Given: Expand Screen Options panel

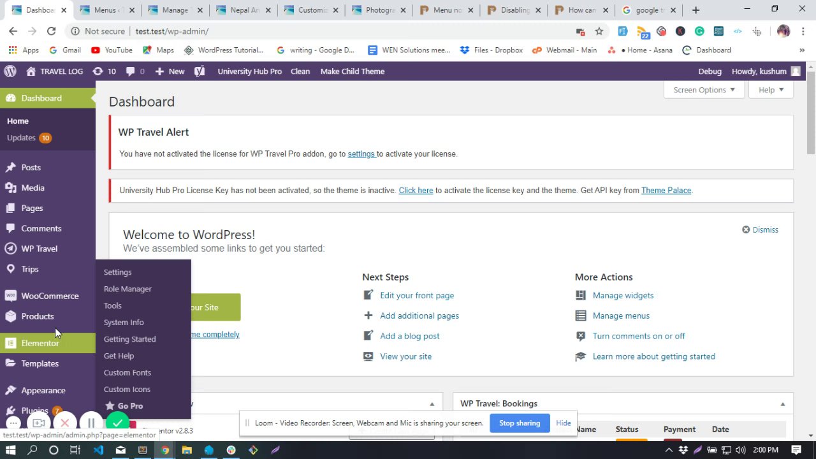Looking at the screenshot, I should [704, 90].
